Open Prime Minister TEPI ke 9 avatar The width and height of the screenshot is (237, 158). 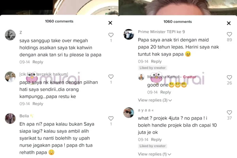pyautogui.click(x=129, y=34)
